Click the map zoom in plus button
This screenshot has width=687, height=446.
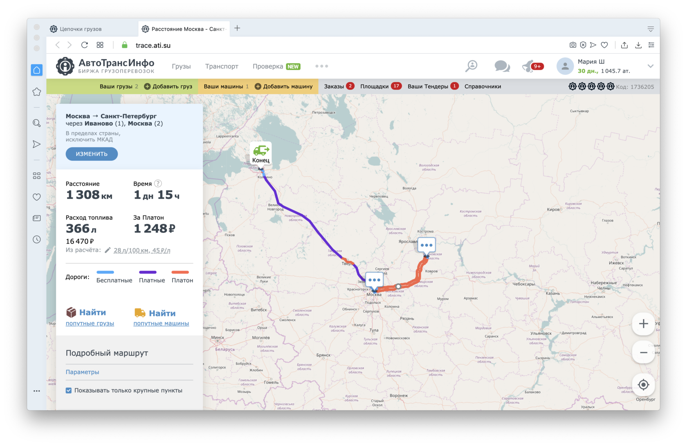[x=643, y=324]
